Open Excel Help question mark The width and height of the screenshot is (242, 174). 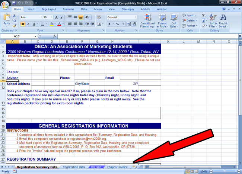[x=224, y=9]
